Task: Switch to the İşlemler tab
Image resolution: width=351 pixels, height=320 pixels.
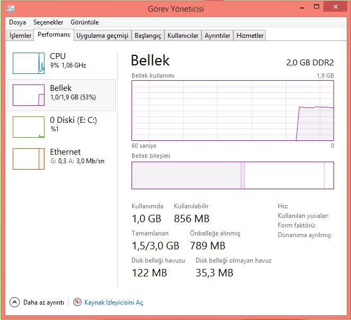Action: tap(20, 36)
